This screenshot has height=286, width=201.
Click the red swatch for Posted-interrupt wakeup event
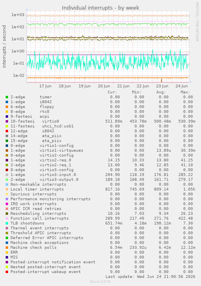click(7, 272)
